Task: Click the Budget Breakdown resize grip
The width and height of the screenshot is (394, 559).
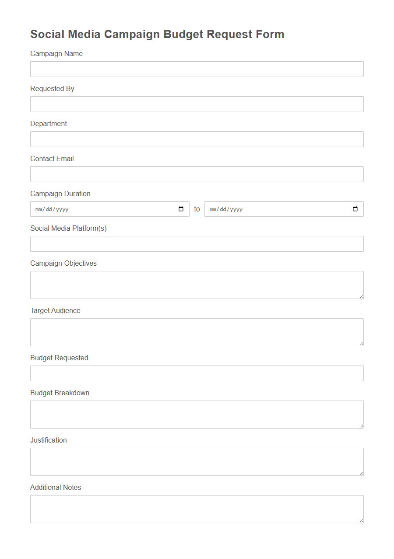Action: (x=362, y=427)
